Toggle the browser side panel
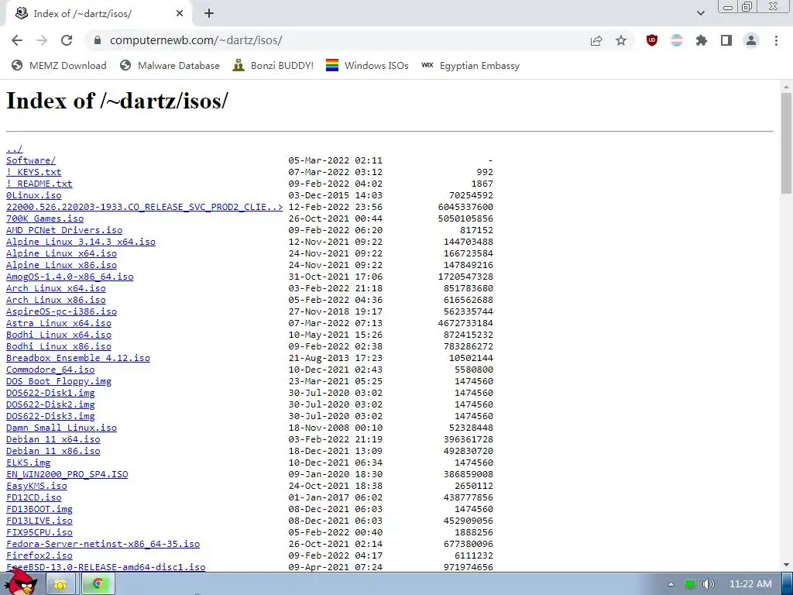 click(726, 40)
